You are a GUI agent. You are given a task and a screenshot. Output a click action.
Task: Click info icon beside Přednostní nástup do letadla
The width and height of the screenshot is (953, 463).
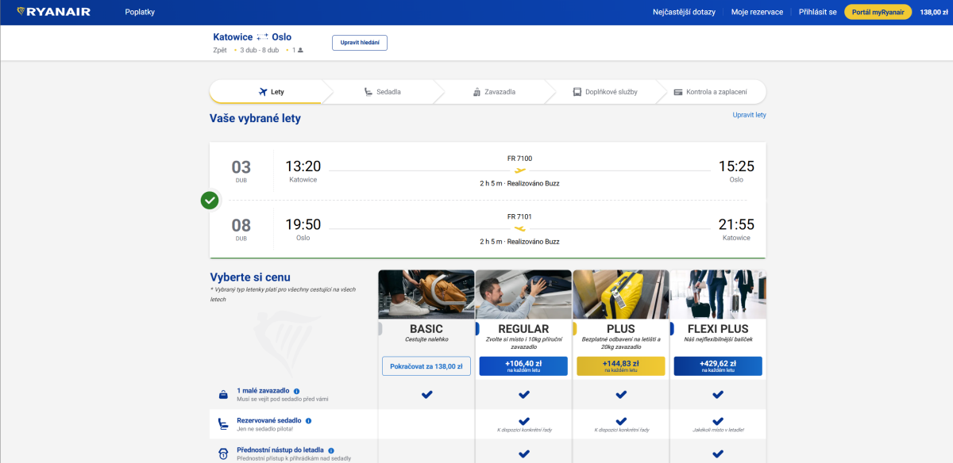click(331, 450)
